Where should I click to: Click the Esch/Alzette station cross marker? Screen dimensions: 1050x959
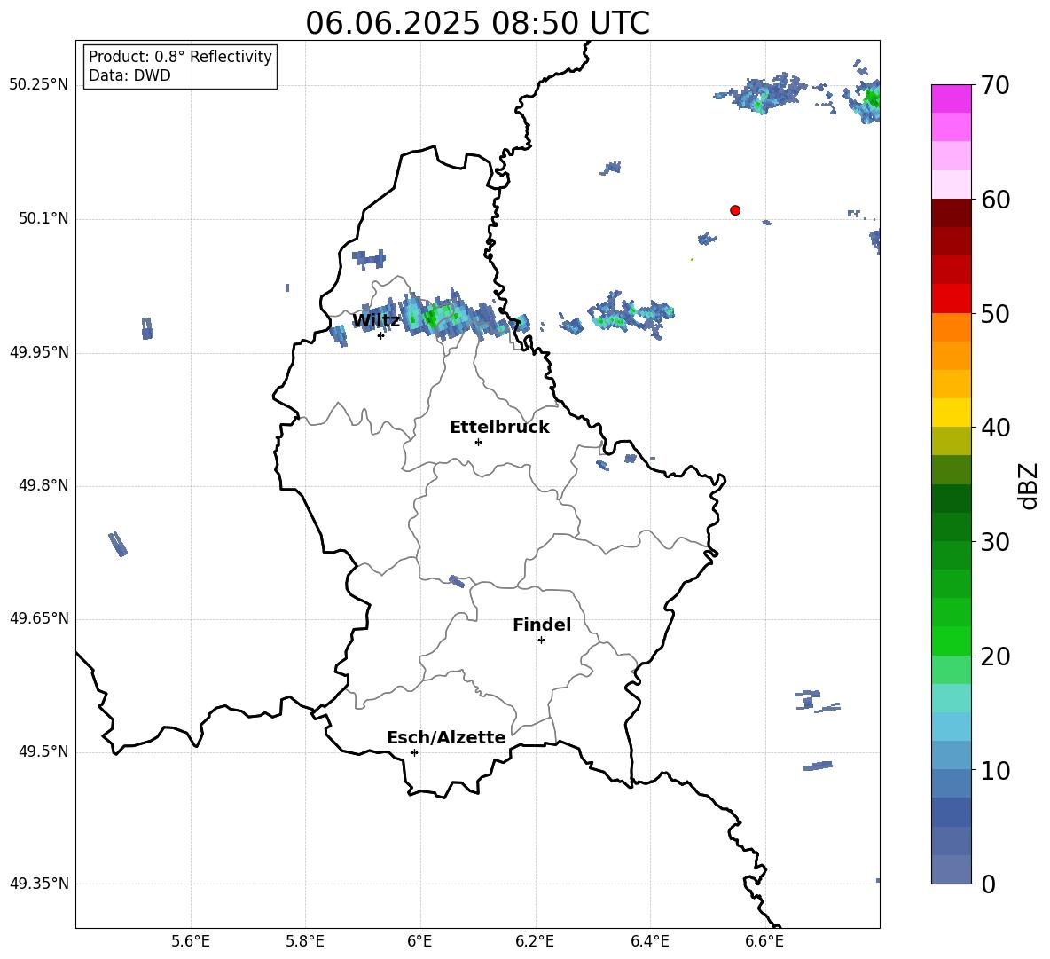point(414,752)
